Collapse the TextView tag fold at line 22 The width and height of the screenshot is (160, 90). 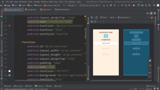pos(14,42)
